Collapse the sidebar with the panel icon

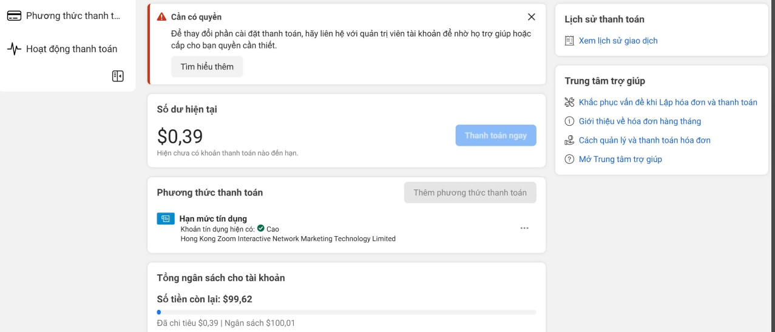[118, 76]
